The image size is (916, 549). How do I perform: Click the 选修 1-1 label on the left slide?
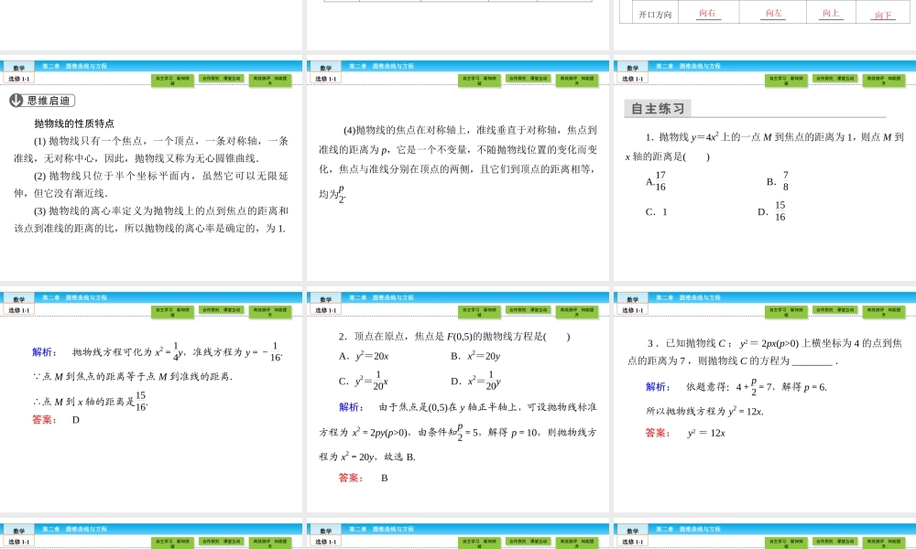16,78
